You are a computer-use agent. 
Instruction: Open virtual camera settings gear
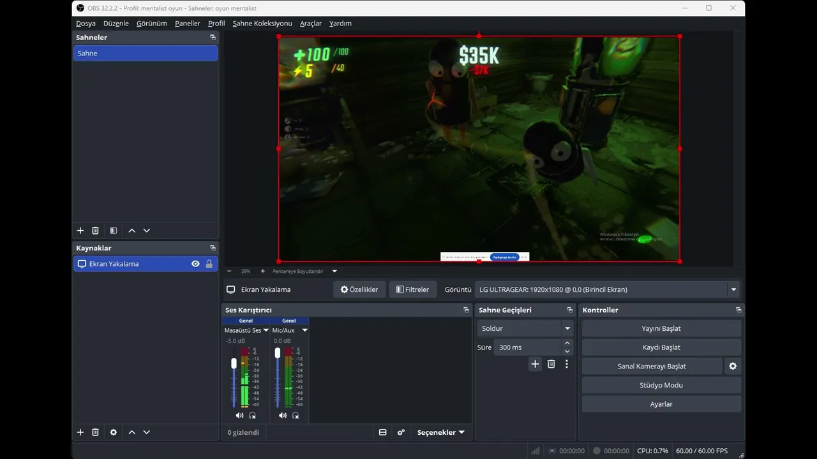pos(733,367)
